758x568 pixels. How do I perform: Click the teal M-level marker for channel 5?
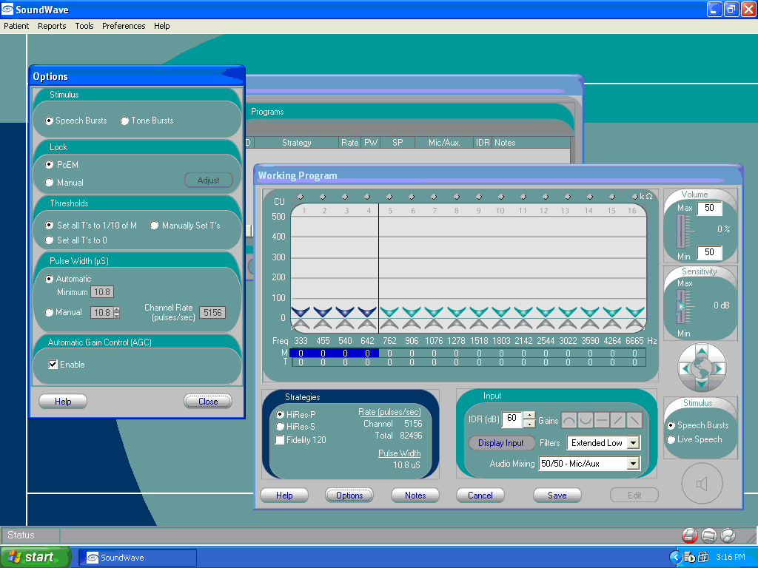tap(389, 312)
